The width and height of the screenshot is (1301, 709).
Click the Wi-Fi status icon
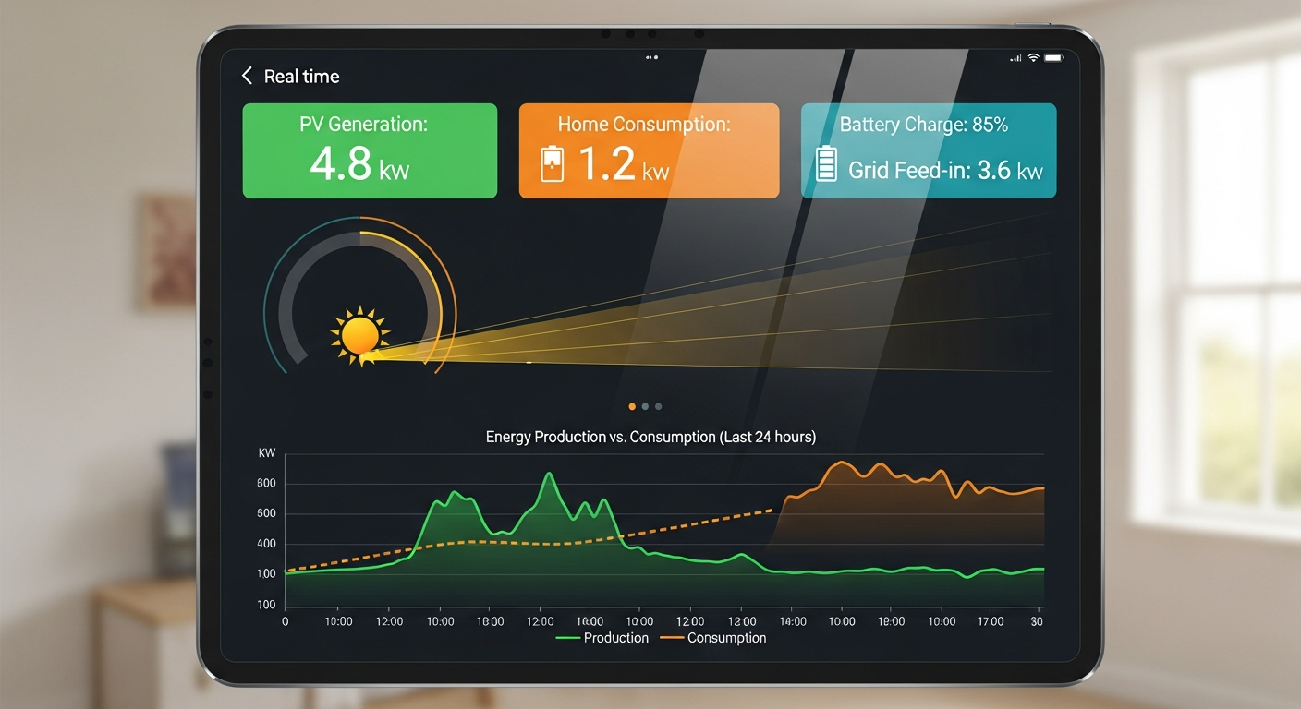tap(1033, 57)
